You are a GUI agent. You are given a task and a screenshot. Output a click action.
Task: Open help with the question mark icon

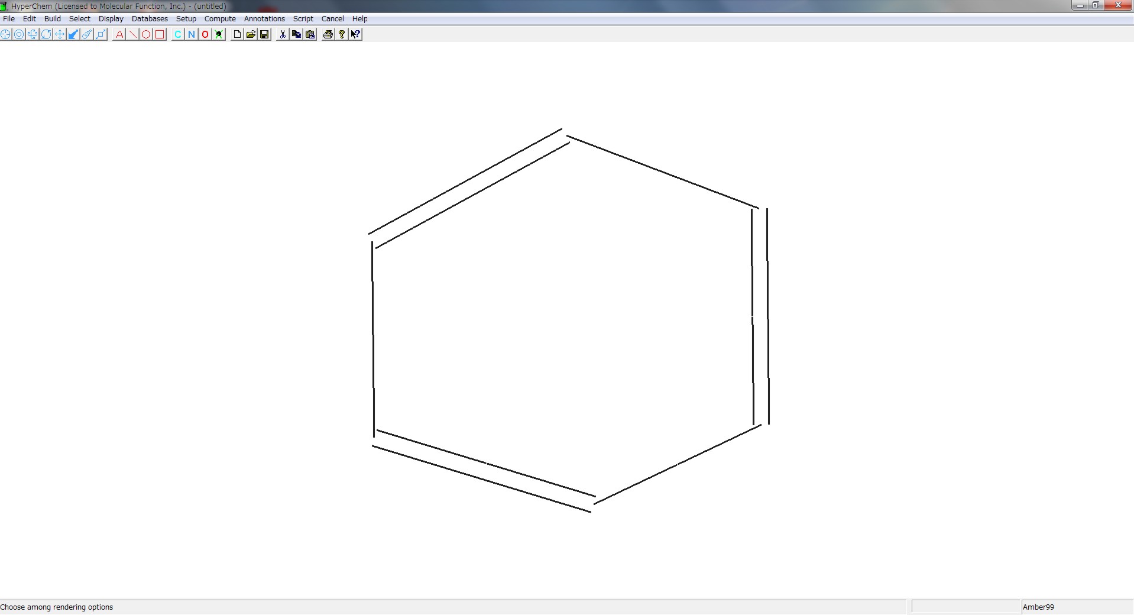tap(342, 34)
